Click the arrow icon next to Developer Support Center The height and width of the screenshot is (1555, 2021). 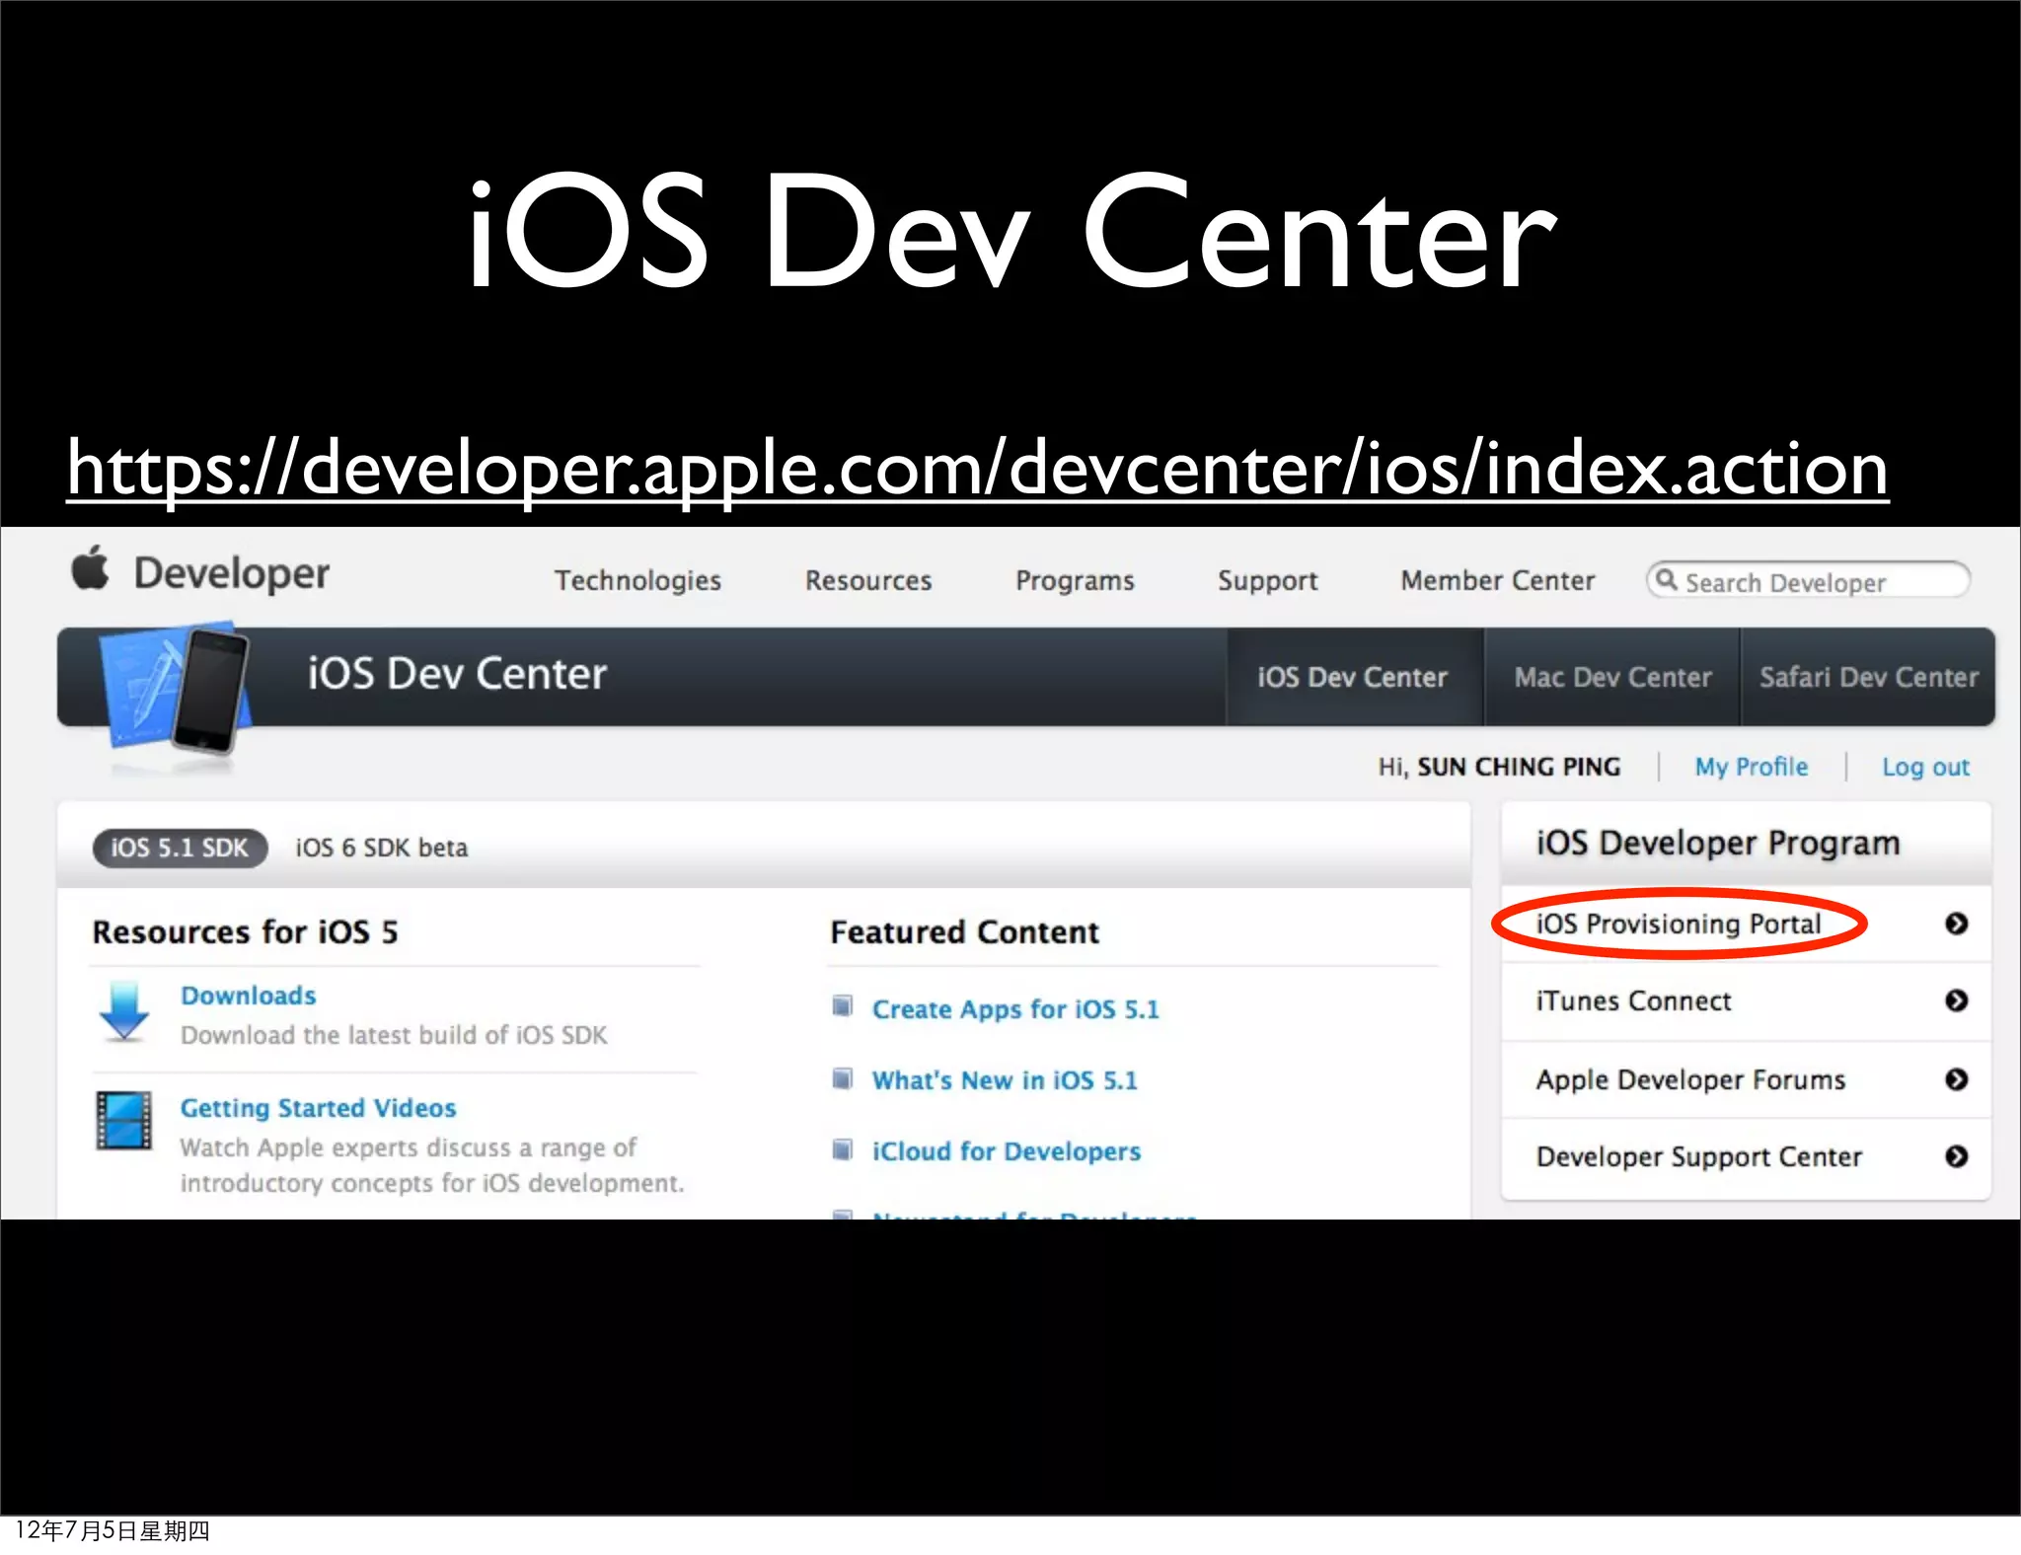pos(1956,1156)
